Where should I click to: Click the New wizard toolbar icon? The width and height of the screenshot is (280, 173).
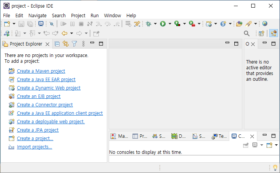coord(7,24)
